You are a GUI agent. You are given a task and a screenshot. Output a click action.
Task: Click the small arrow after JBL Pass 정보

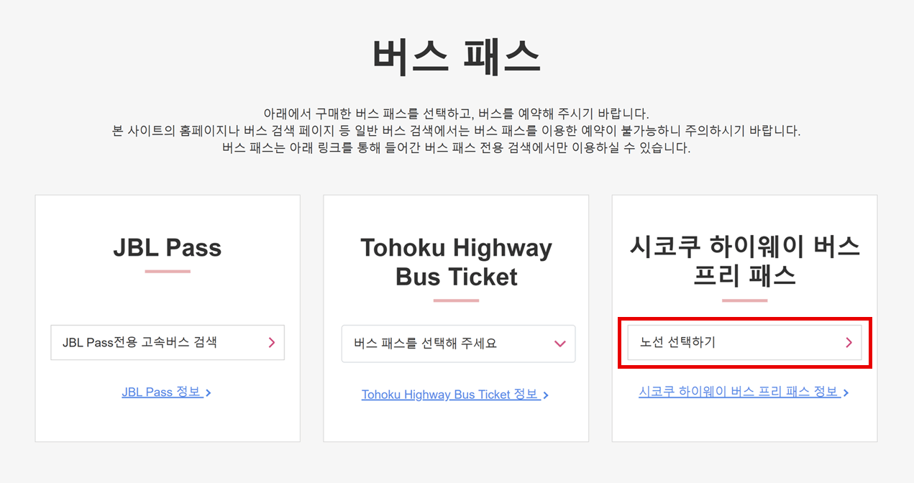tap(208, 393)
